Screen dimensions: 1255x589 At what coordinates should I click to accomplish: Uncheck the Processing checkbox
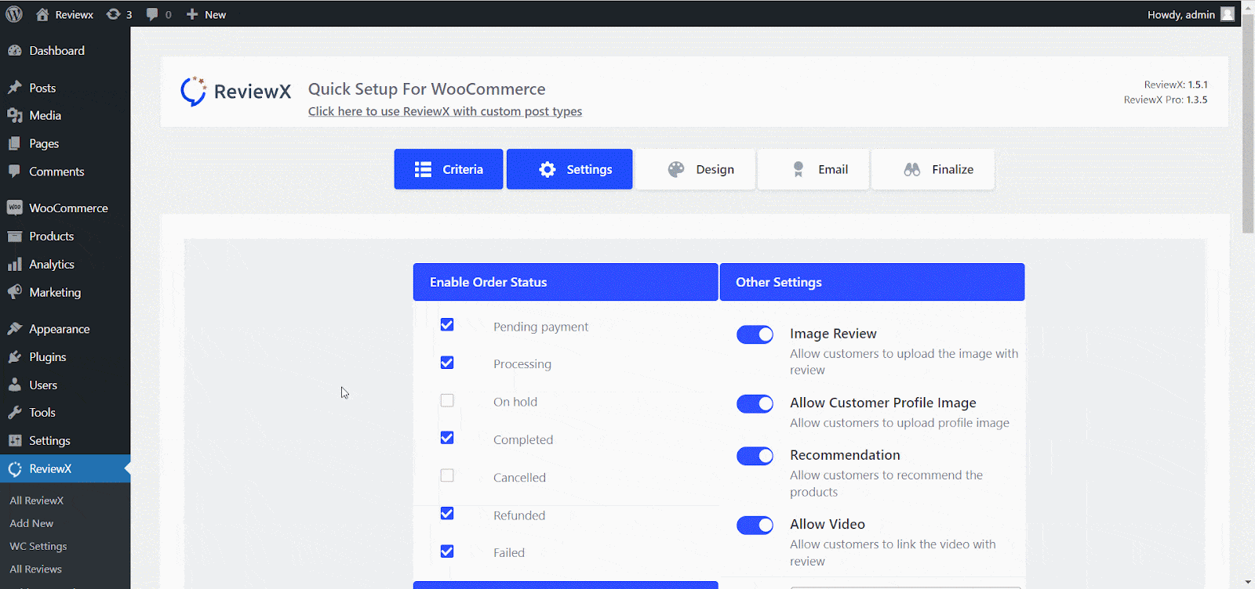click(x=447, y=363)
